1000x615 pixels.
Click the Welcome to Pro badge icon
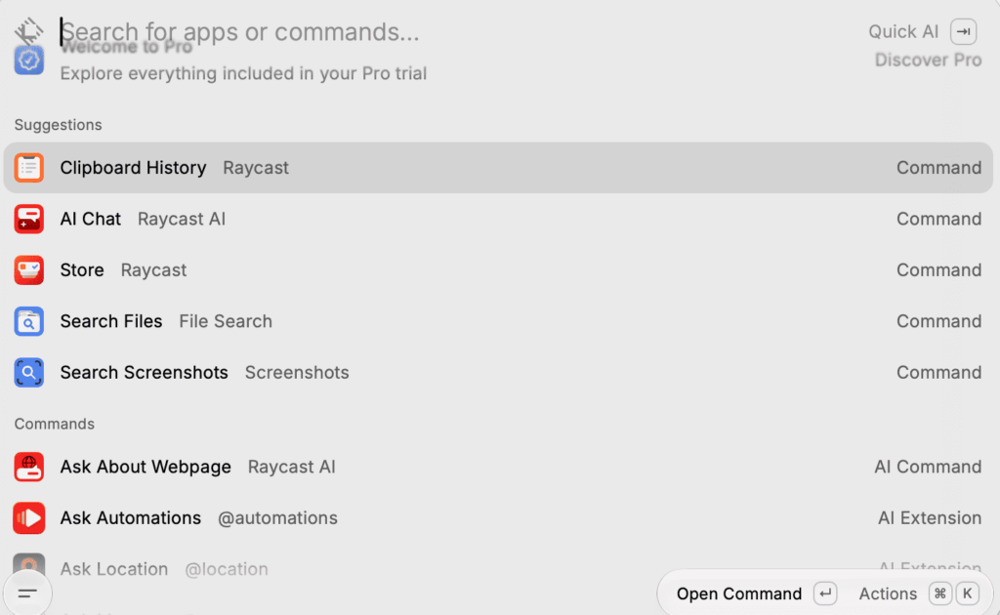point(28,60)
